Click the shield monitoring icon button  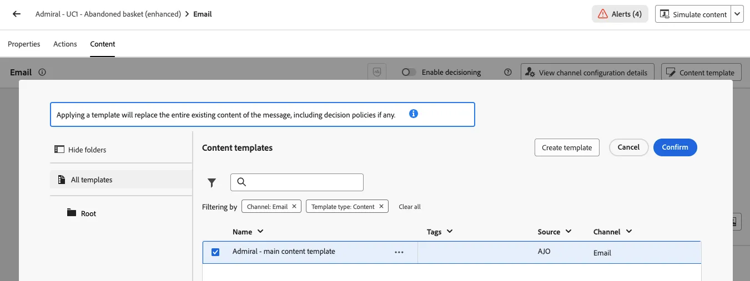[377, 72]
